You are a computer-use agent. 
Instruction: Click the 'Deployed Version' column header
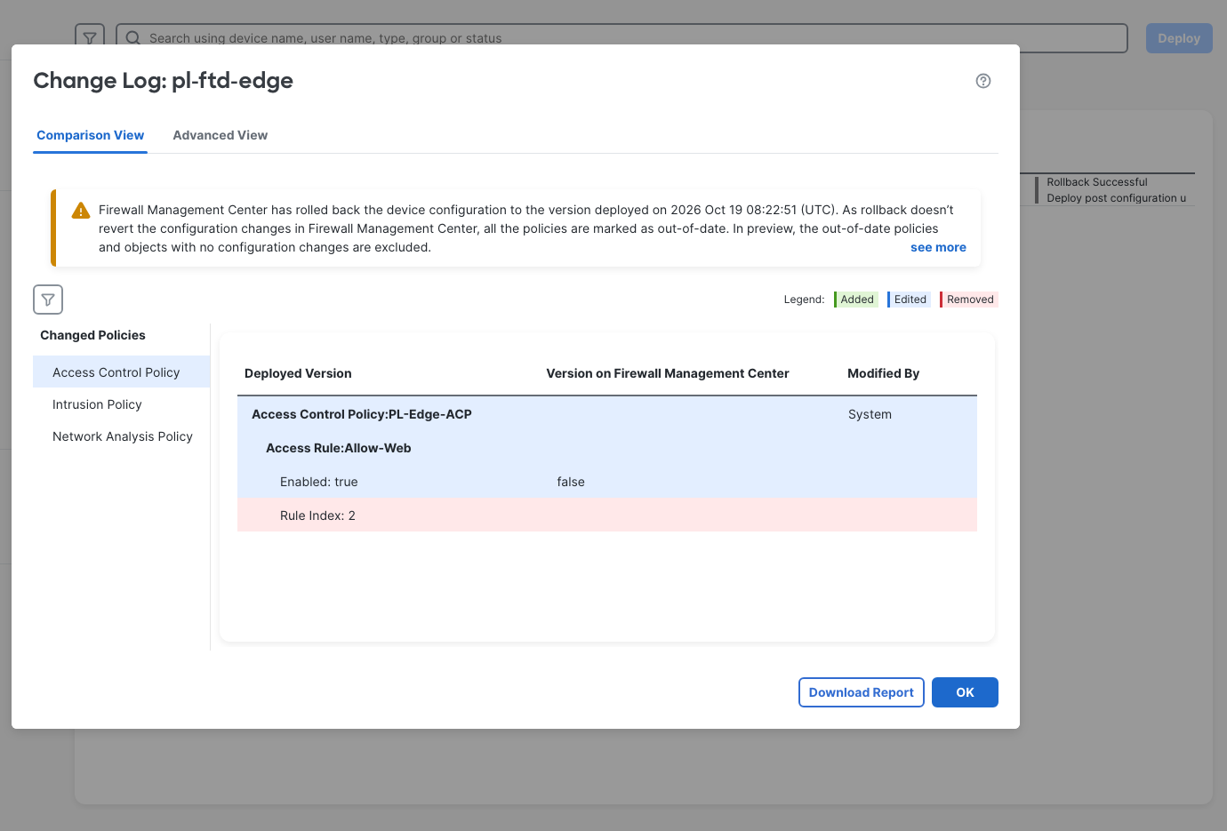[x=298, y=373]
